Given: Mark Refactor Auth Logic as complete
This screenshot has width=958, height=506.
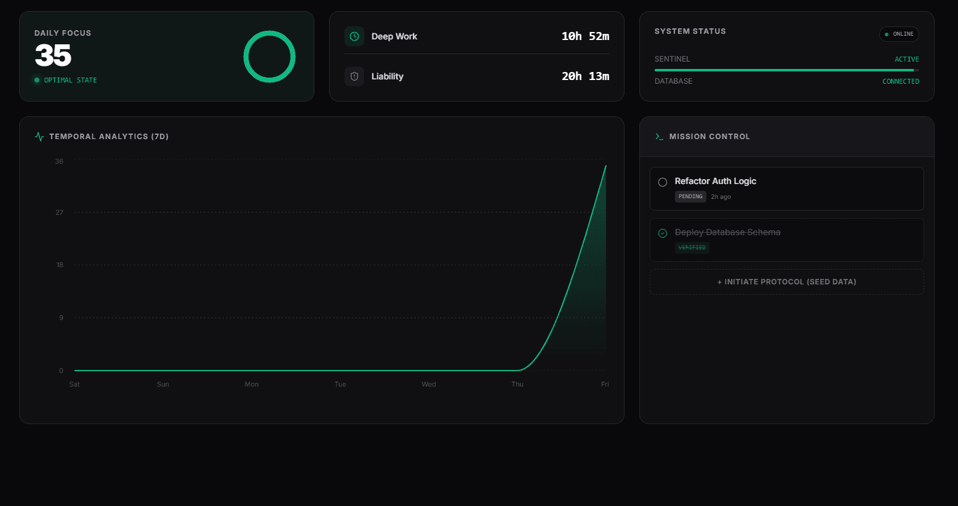Looking at the screenshot, I should coord(663,182).
